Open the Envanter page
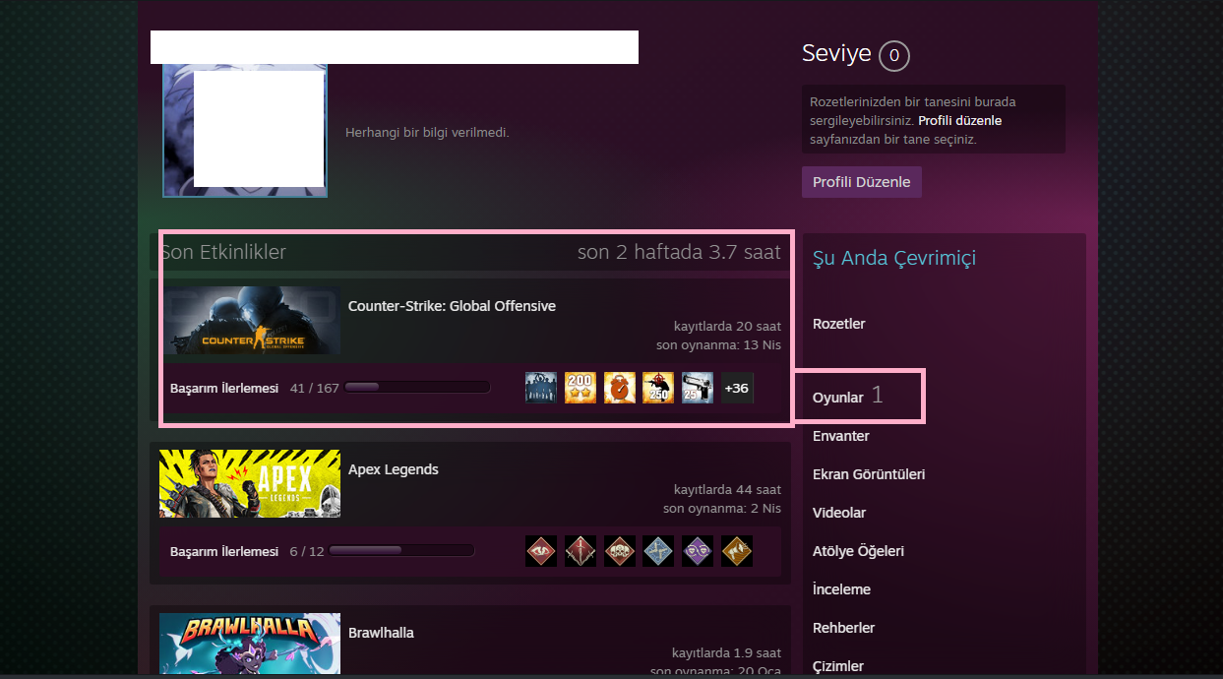Image resolution: width=1223 pixels, height=679 pixels. coord(841,436)
